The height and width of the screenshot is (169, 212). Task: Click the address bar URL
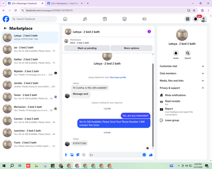pyautogui.click(x=49, y=11)
